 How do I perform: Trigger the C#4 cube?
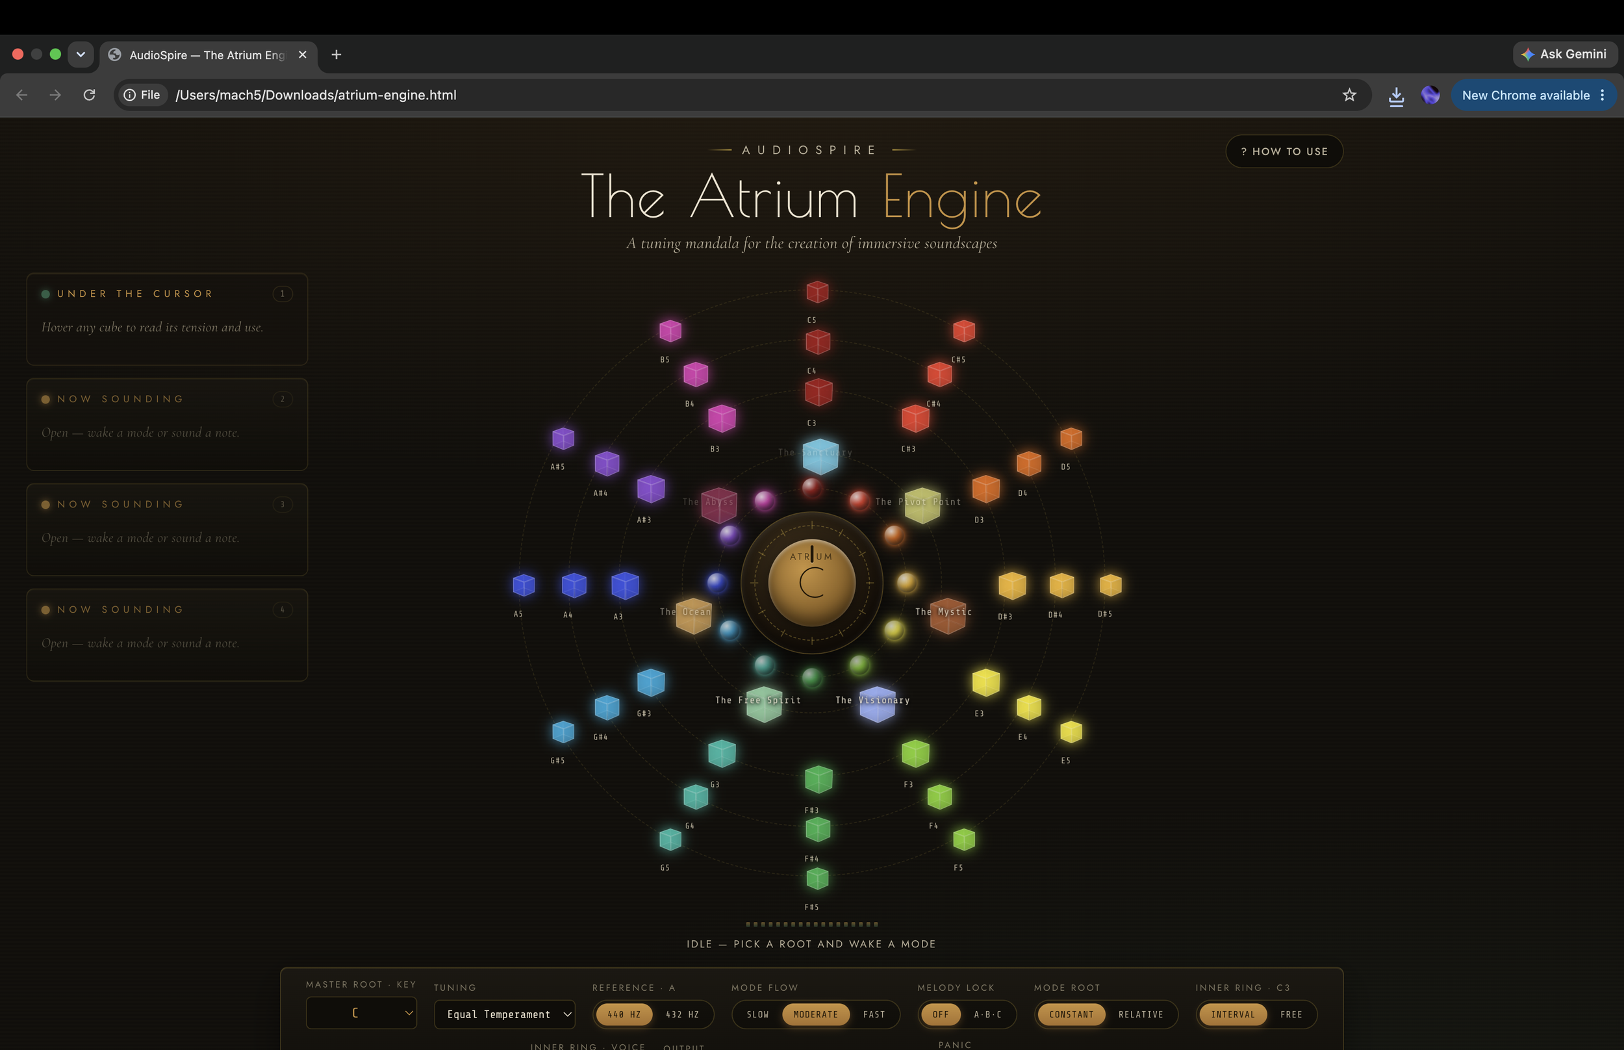[939, 374]
